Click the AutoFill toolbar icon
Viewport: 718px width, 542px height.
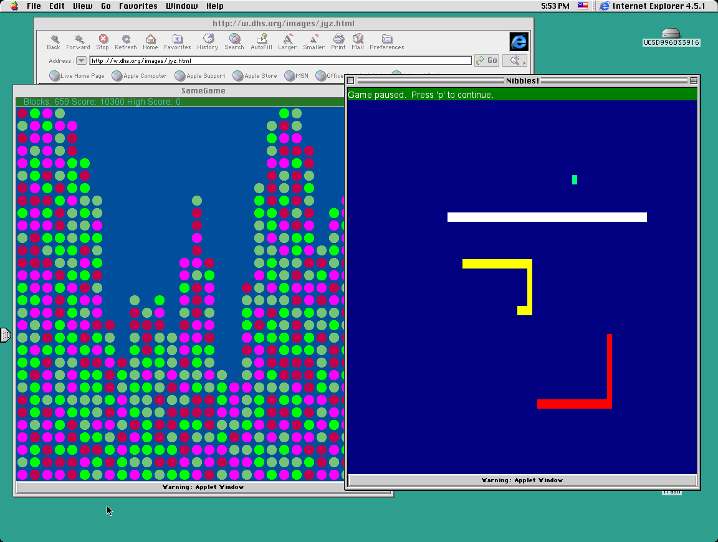point(261,41)
